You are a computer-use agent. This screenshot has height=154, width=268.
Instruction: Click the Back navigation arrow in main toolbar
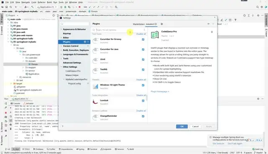point(16,7)
